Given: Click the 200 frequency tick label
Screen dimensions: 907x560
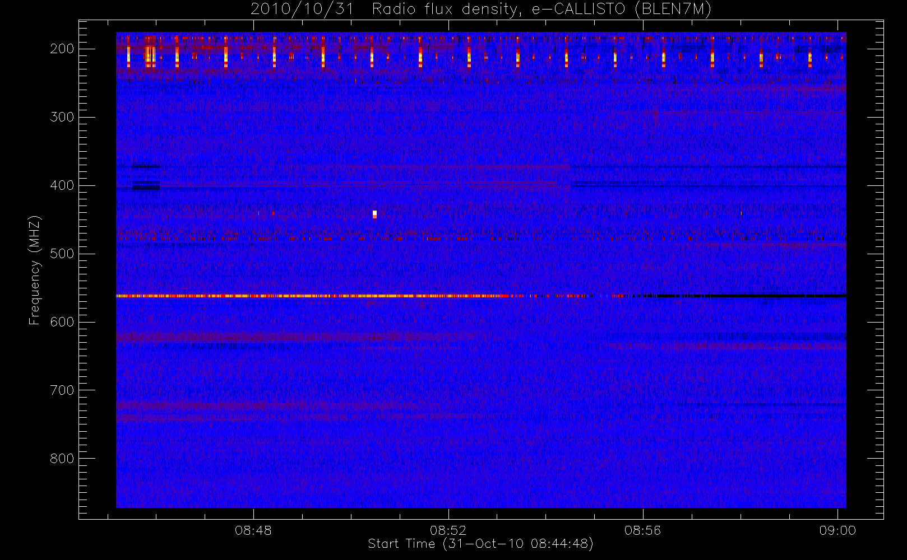Looking at the screenshot, I should (x=62, y=49).
